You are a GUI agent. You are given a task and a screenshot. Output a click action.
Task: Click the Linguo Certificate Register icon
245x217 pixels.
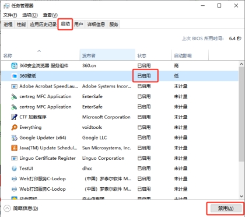[14, 158]
